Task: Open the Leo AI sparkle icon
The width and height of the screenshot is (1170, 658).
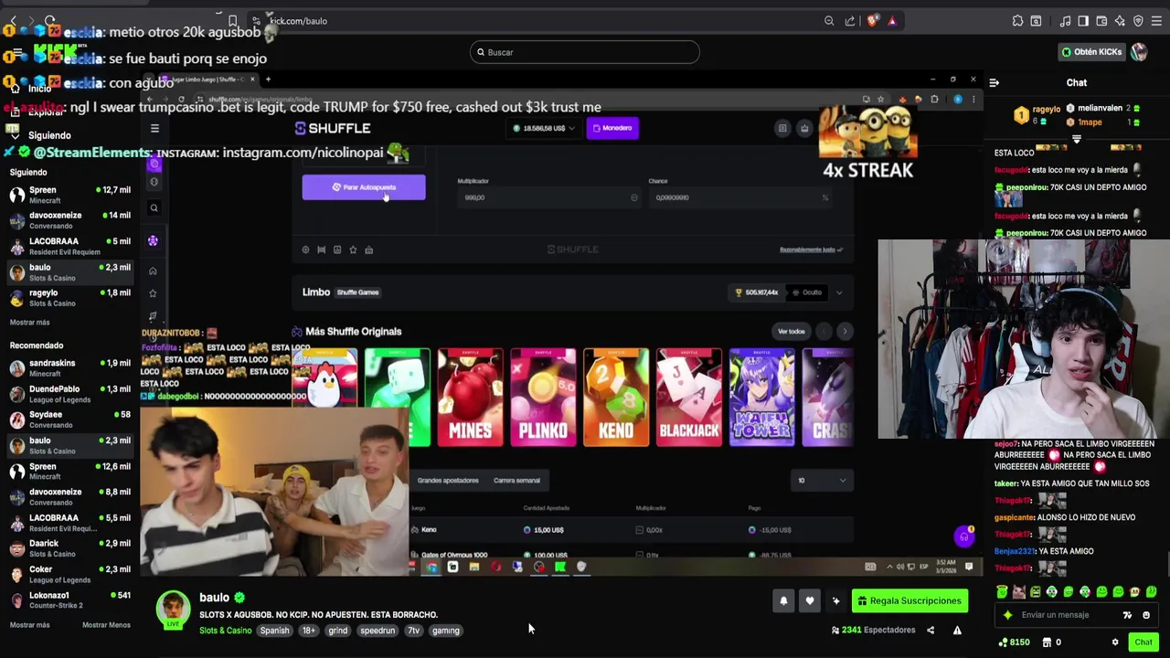Action: [1120, 21]
